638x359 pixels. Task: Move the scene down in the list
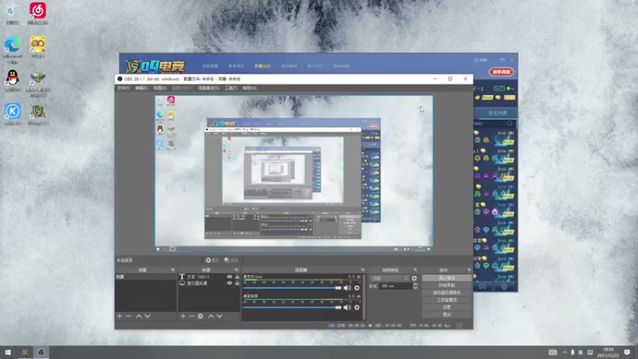click(x=148, y=316)
